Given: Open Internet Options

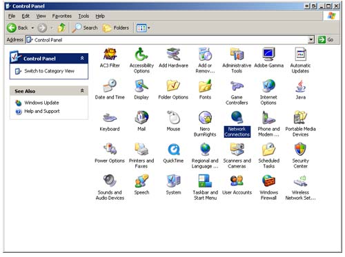Looking at the screenshot, I should [268, 92].
